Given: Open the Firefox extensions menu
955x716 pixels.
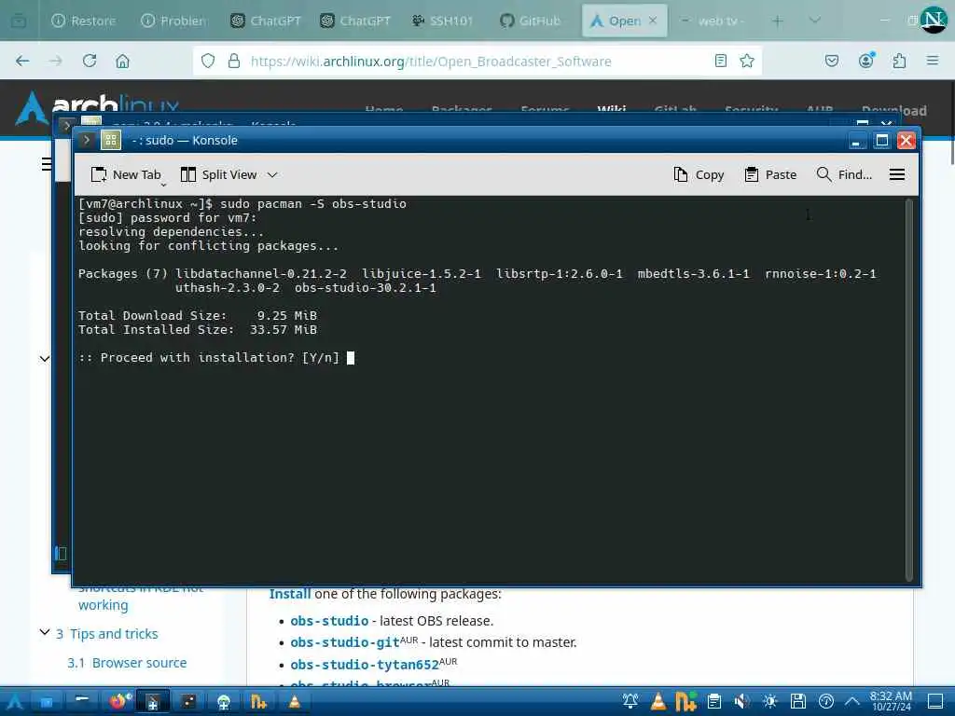Looking at the screenshot, I should [x=899, y=61].
